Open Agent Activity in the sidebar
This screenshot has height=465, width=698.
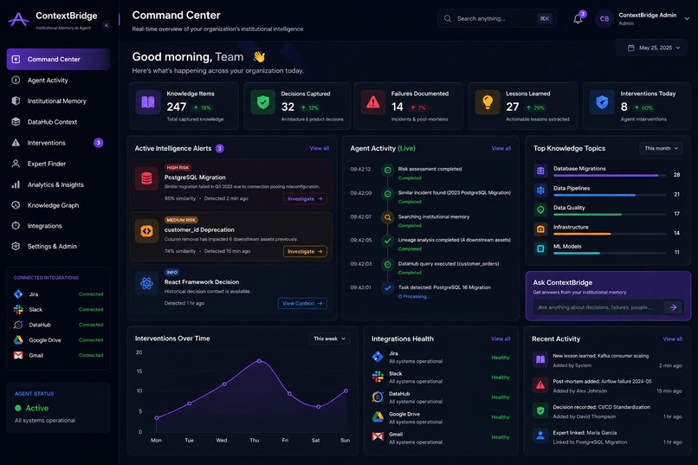[x=58, y=80]
